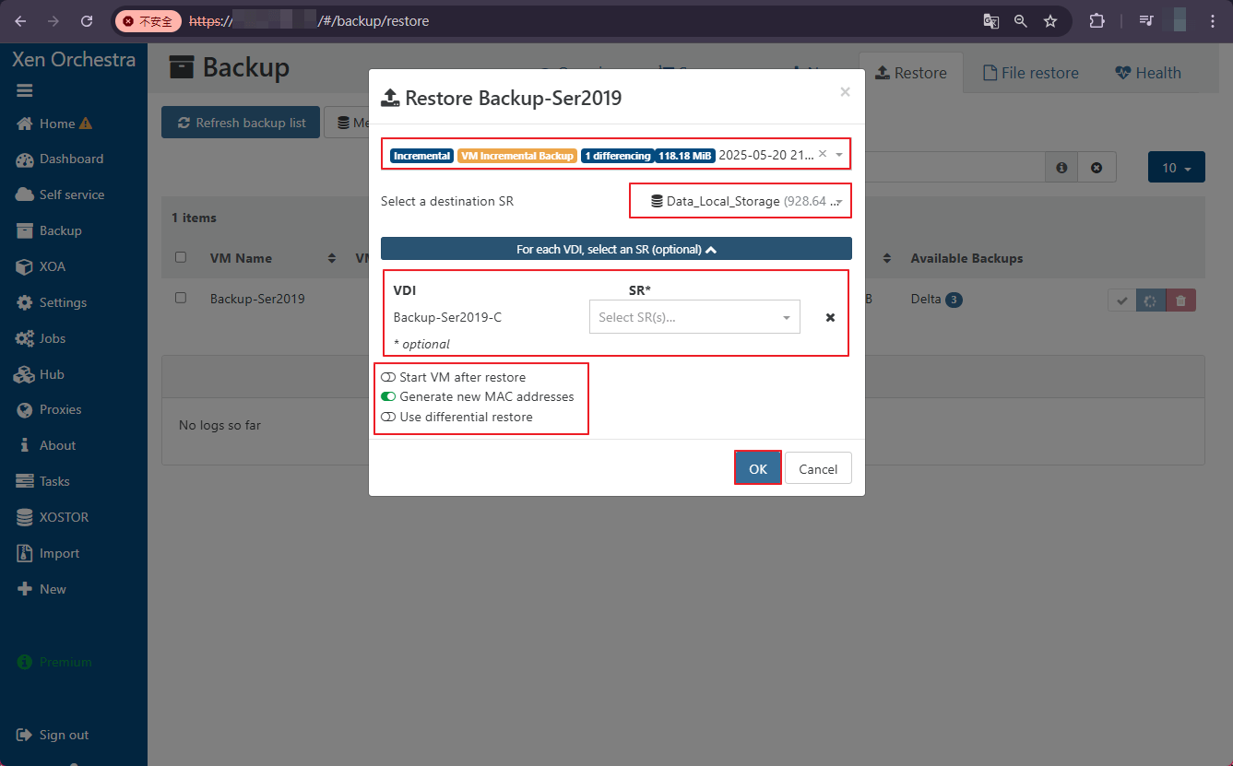The image size is (1233, 766).
Task: Click the Not secure warning badge
Action: [148, 20]
